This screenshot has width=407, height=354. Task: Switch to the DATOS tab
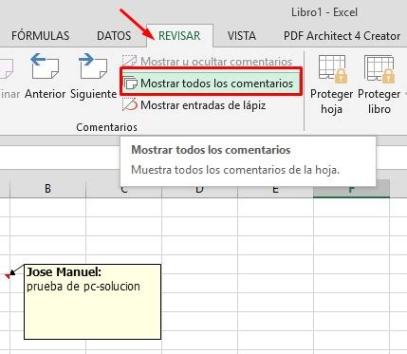click(114, 36)
